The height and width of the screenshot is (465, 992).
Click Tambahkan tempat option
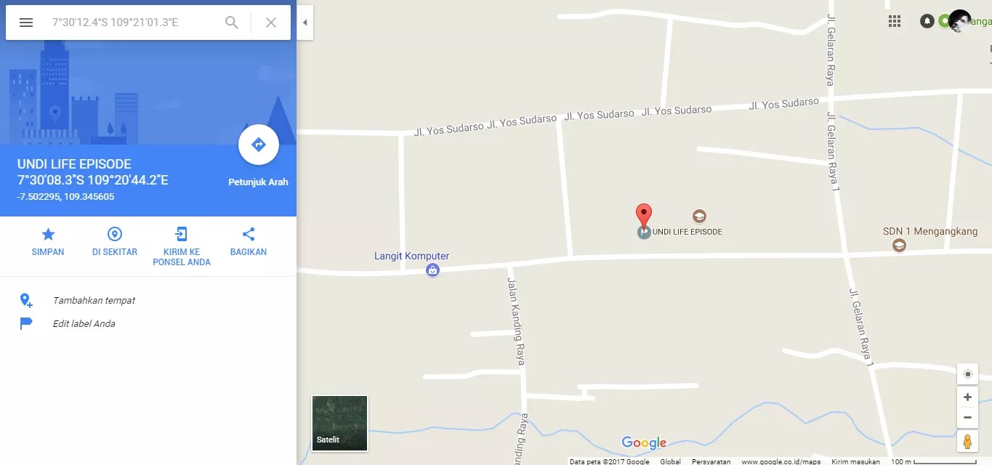(x=94, y=300)
